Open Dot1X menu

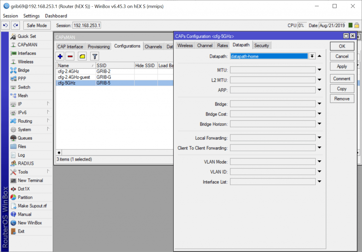(x=24, y=189)
